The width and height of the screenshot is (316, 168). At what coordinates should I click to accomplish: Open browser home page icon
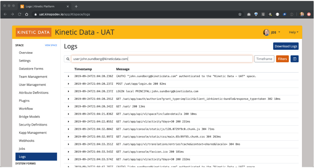point(27,14)
